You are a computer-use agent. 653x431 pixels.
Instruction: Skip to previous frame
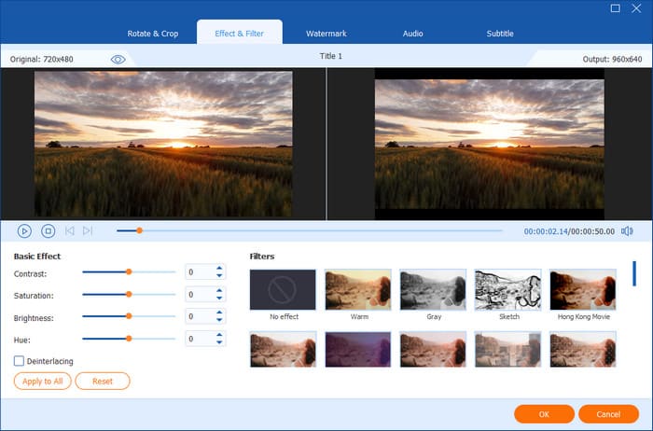click(69, 230)
